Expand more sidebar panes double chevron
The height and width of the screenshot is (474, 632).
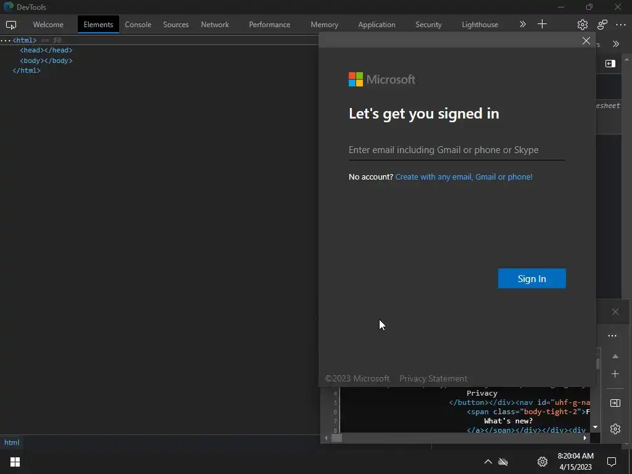pos(615,44)
